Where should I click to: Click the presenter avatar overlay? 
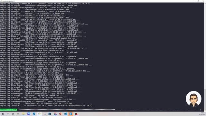pyautogui.click(x=193, y=99)
